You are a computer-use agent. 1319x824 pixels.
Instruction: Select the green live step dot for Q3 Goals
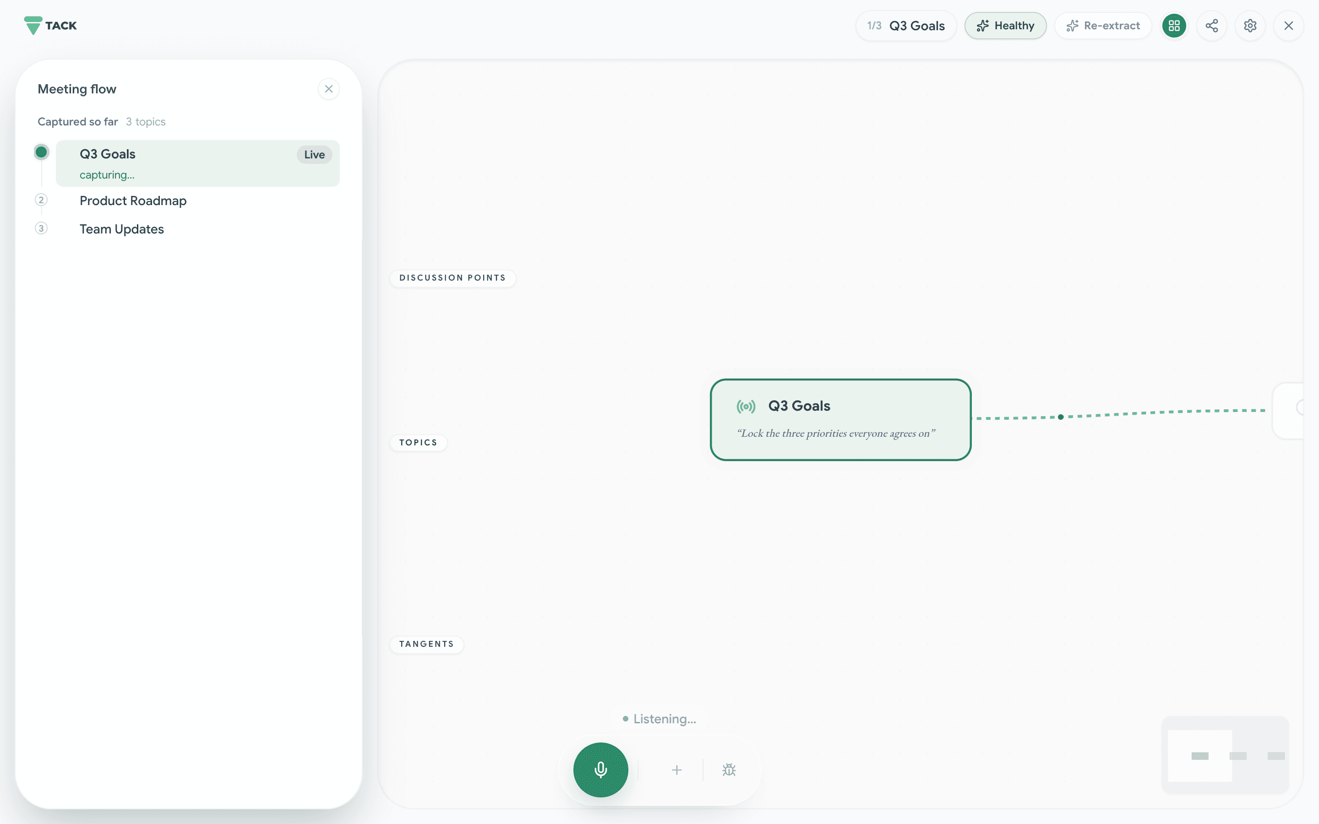click(41, 152)
